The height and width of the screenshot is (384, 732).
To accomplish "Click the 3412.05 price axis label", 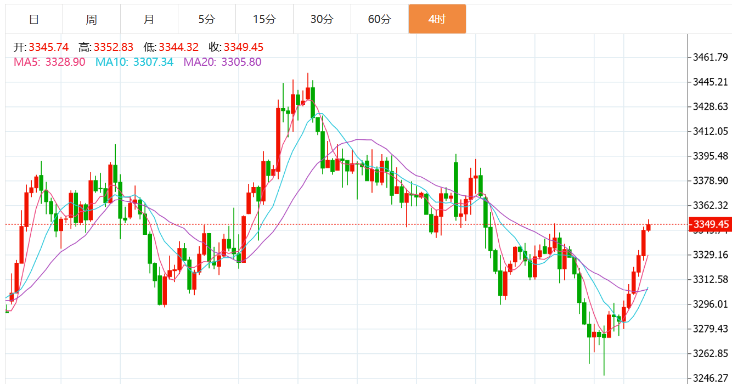I will tap(711, 131).
